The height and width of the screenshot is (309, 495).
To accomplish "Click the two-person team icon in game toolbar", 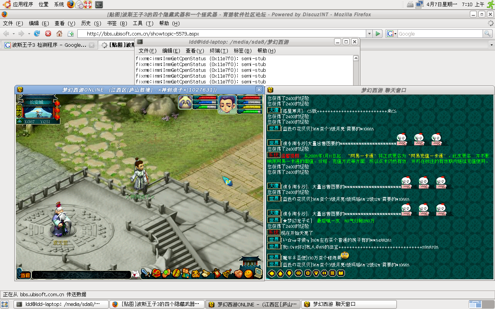I will coord(186,273).
